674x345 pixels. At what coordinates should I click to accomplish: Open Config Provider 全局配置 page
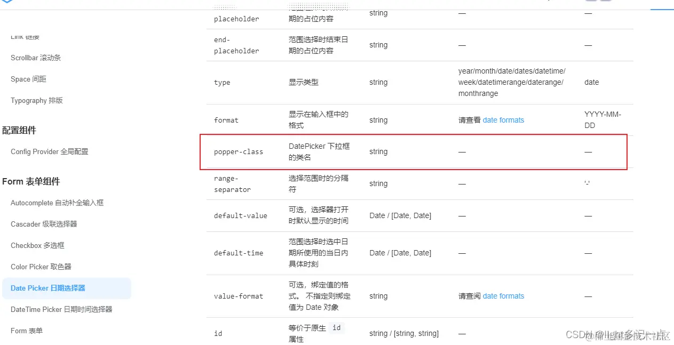point(49,151)
